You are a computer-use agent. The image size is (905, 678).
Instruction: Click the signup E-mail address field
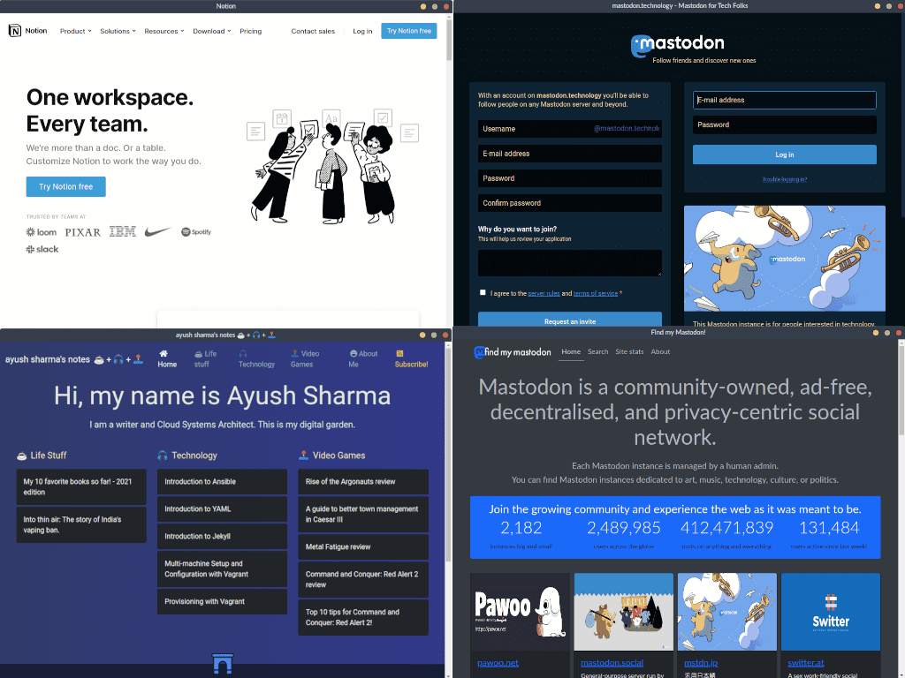click(x=570, y=154)
